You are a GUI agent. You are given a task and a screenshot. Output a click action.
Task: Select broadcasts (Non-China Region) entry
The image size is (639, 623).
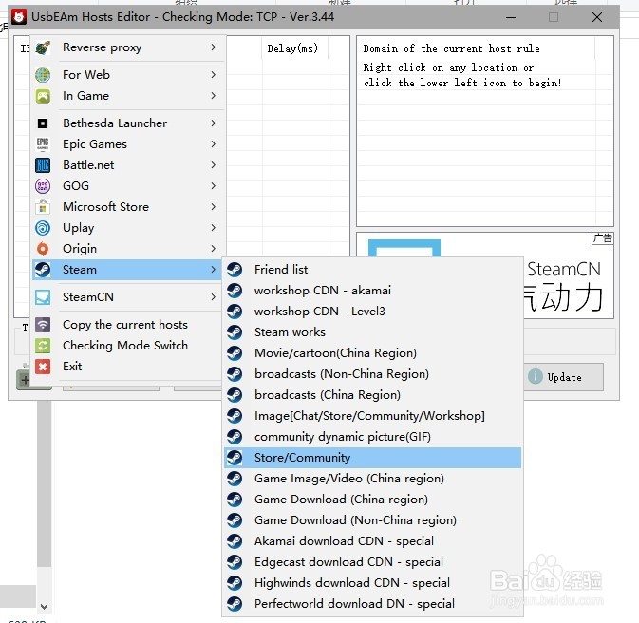[x=372, y=374]
